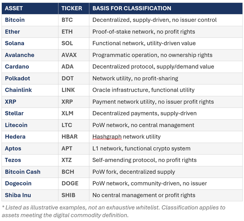Viewport: 244px width, 221px height.
Task: Select the Litecoin asset cell
Action: tap(16, 125)
